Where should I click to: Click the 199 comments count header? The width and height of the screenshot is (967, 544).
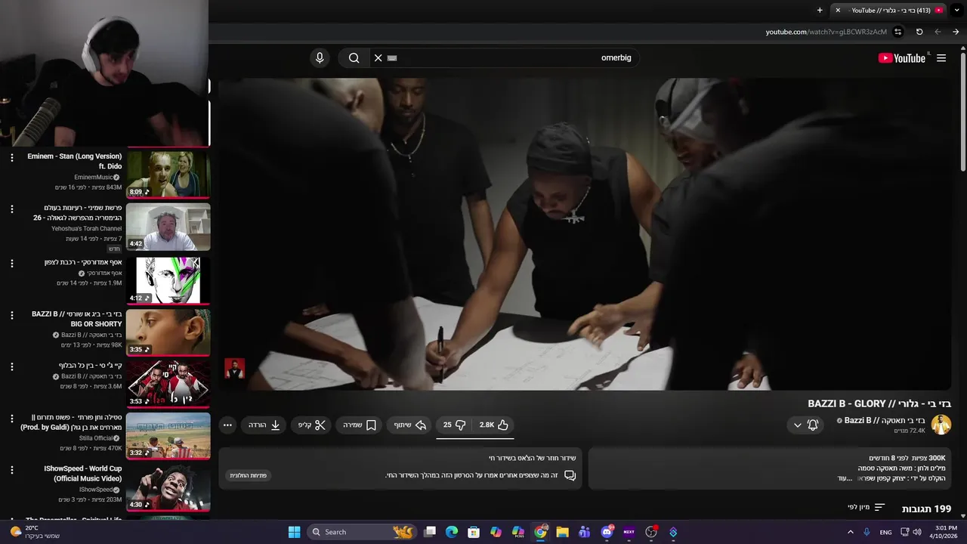pos(926,508)
